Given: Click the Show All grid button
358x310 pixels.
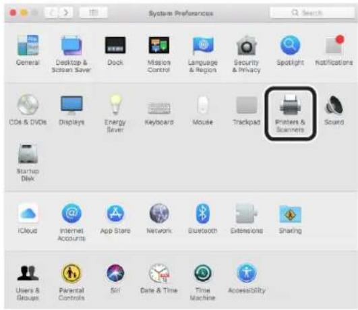Looking at the screenshot, I should tap(94, 13).
